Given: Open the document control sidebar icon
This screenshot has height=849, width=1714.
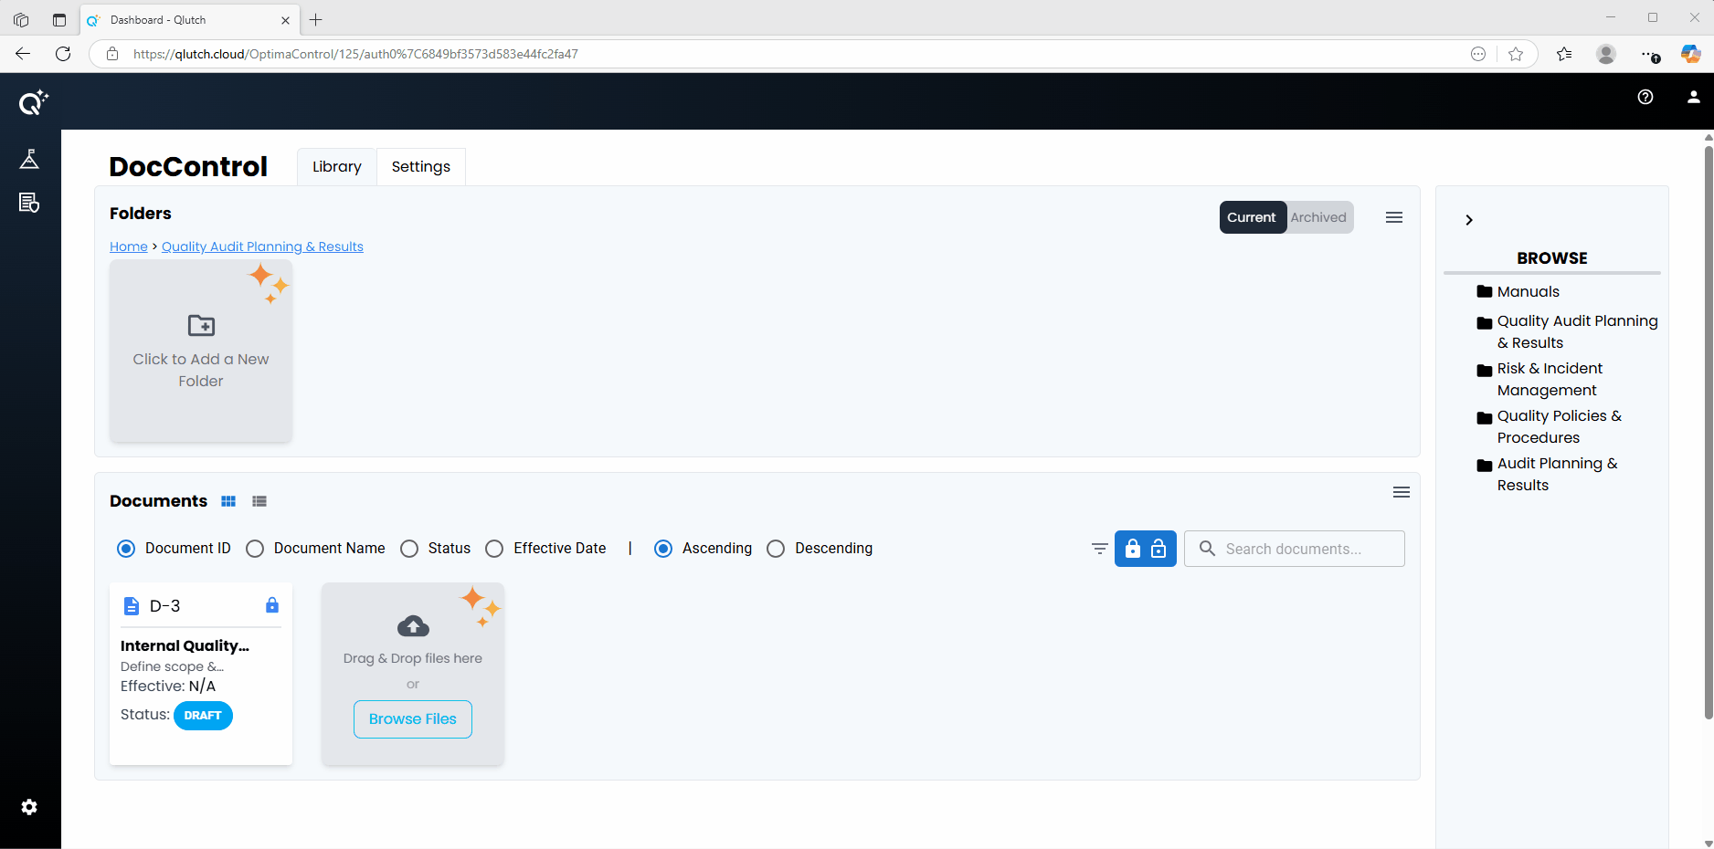Looking at the screenshot, I should click(29, 203).
